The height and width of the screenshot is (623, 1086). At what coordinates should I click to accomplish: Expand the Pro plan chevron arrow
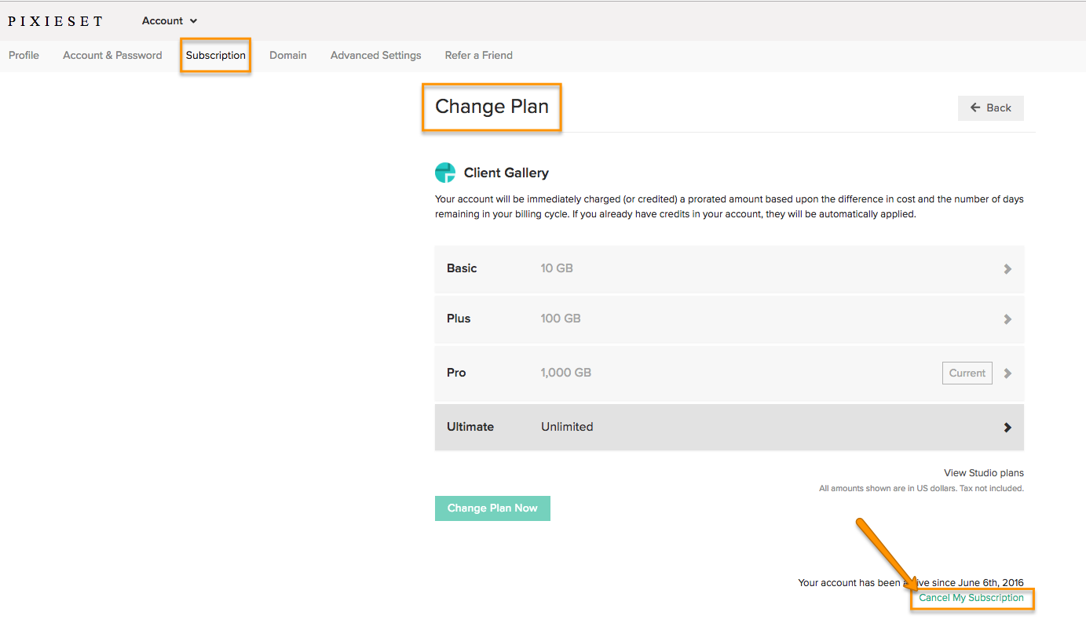(x=1007, y=373)
